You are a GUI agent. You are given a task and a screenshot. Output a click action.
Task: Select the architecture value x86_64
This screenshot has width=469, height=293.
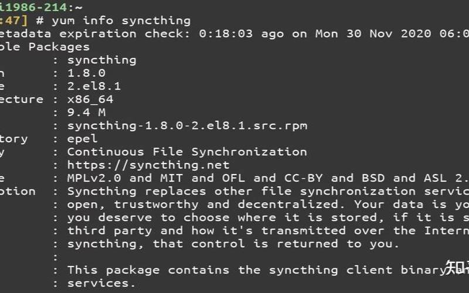tap(90, 99)
